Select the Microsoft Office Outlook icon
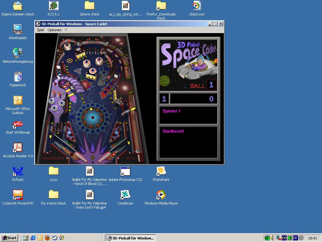This screenshot has width=322, height=242. coord(18,105)
